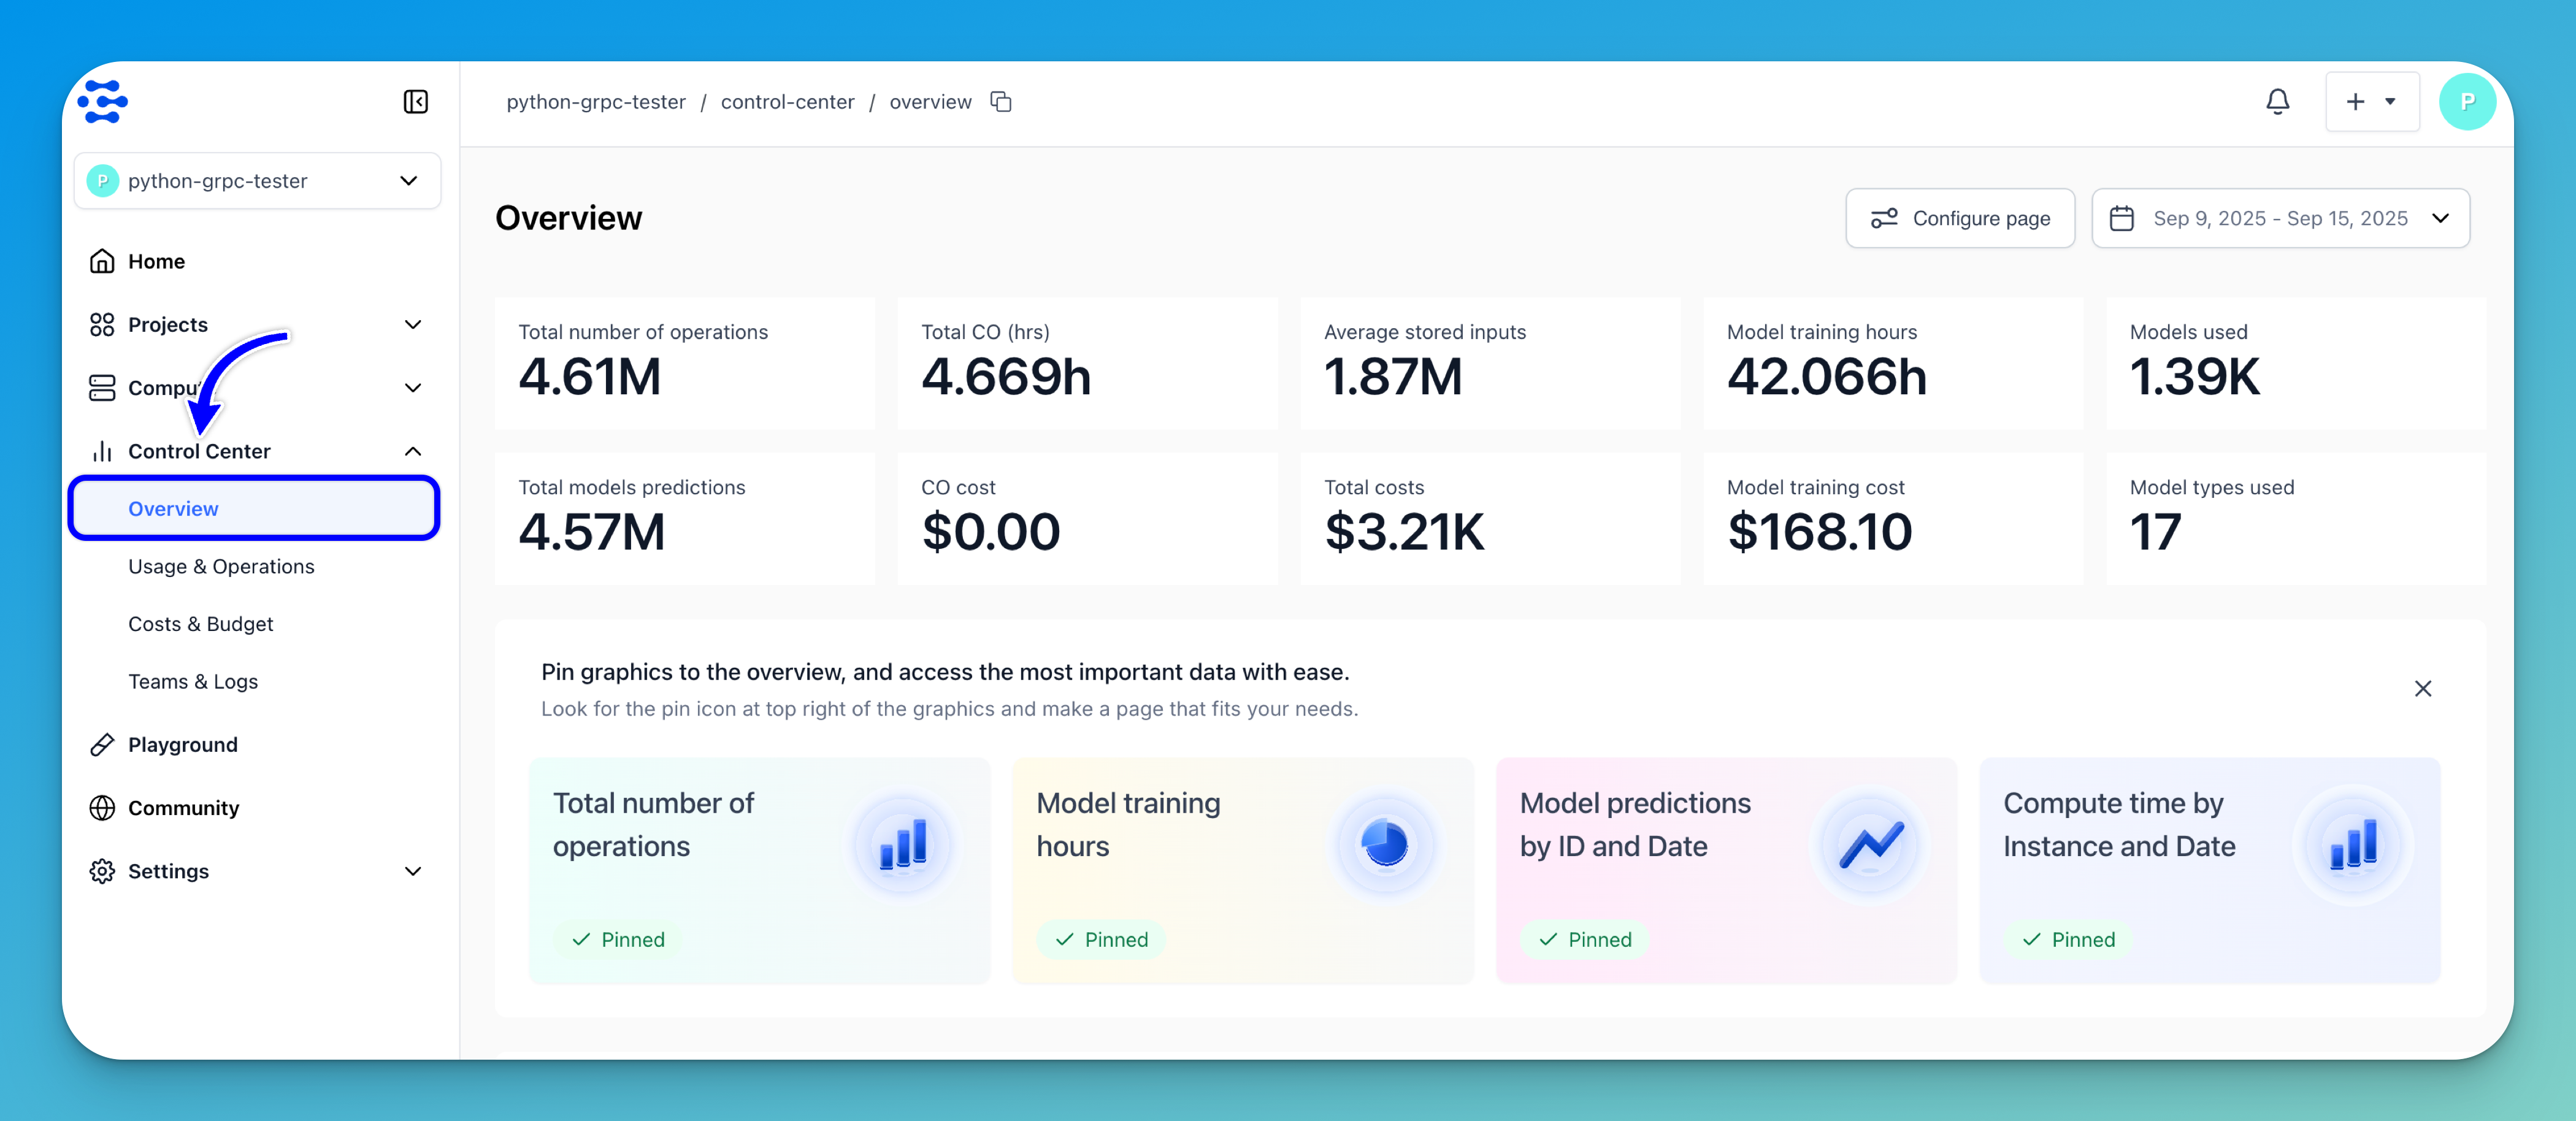This screenshot has height=1121, width=2576.
Task: Go to Costs & Budget in the sidebar
Action: coord(200,624)
